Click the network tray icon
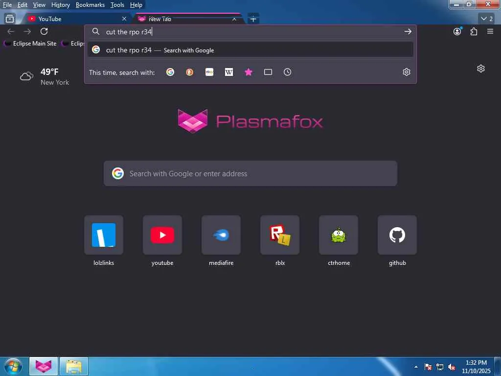This screenshot has height=376, width=501. click(440, 367)
